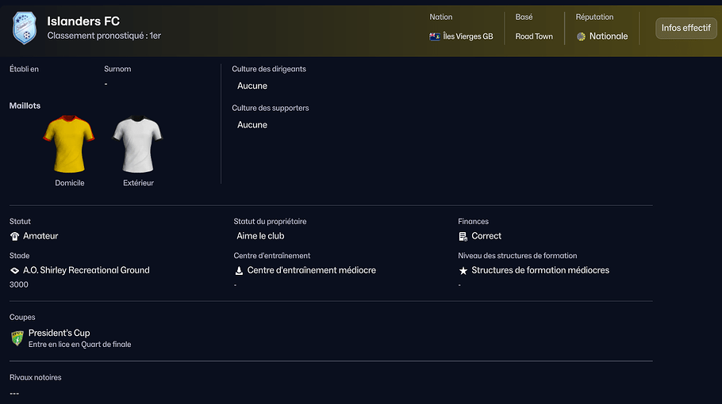Click the finances document icon
This screenshot has width=722, height=404.
[x=463, y=236]
